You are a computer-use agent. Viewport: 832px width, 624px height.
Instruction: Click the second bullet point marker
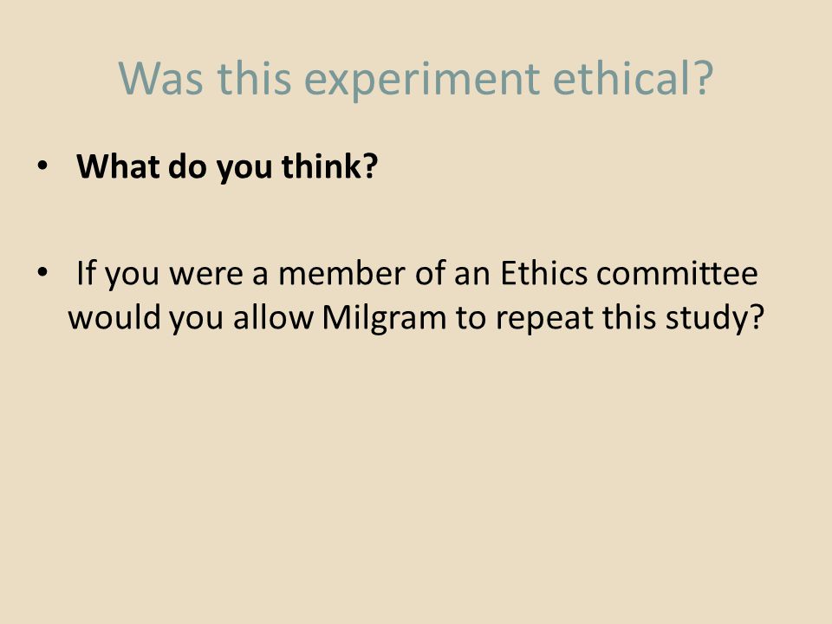tap(42, 273)
